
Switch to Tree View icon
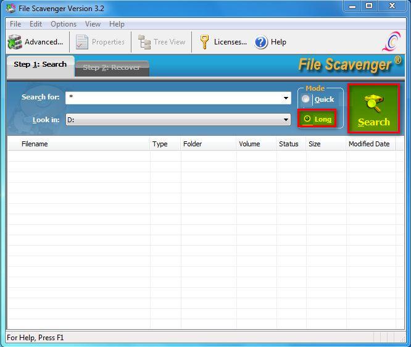coord(144,42)
